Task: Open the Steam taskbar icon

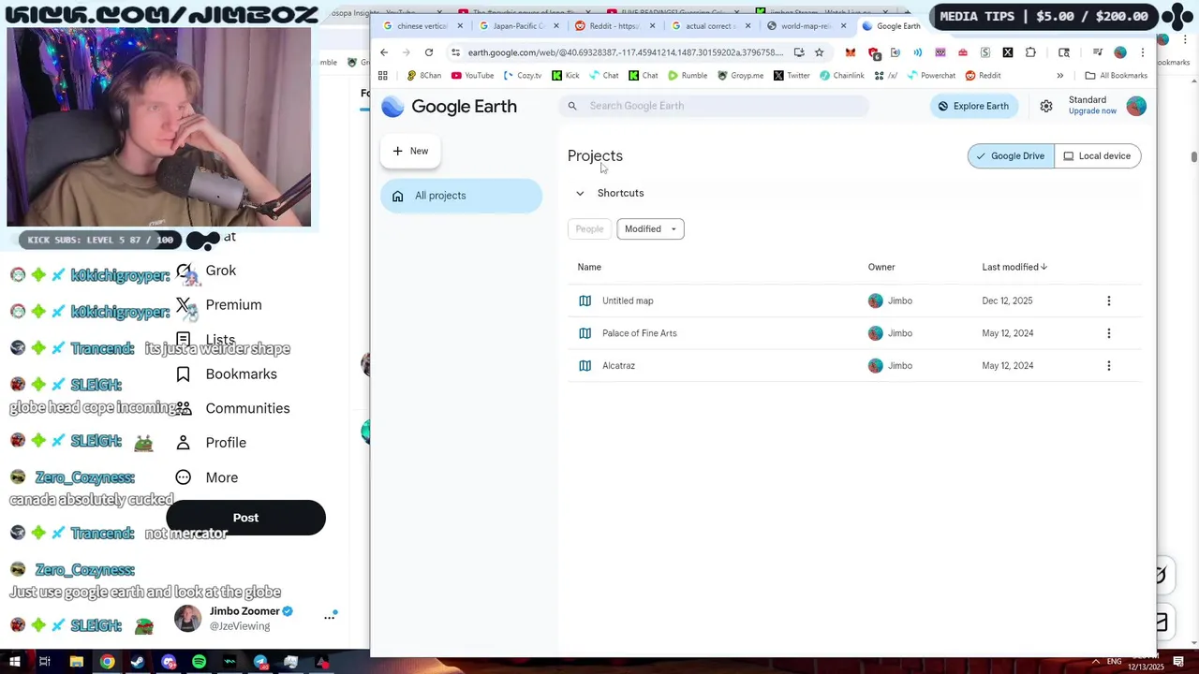Action: (x=138, y=662)
